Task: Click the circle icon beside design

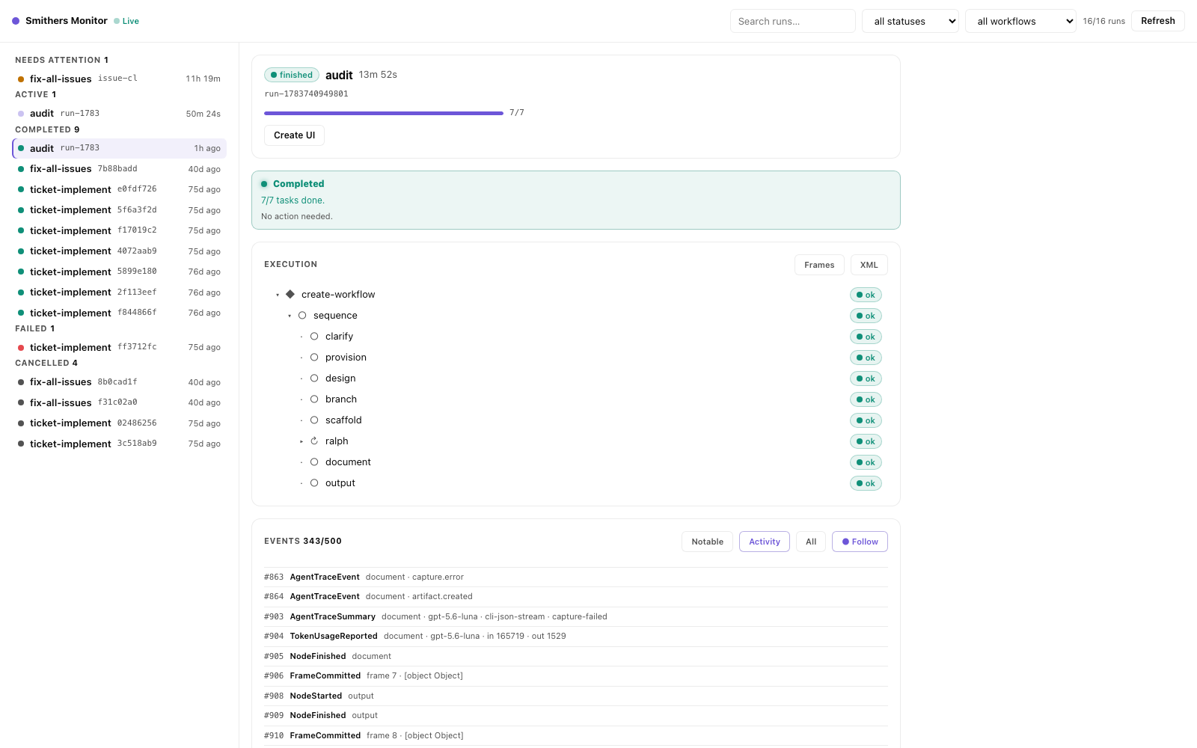Action: 314,378
